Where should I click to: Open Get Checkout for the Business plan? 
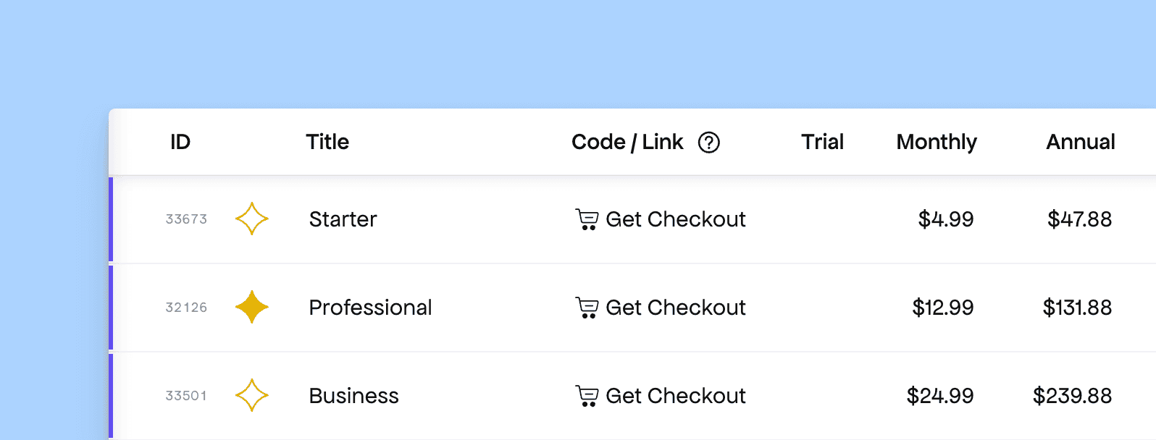[x=675, y=396]
